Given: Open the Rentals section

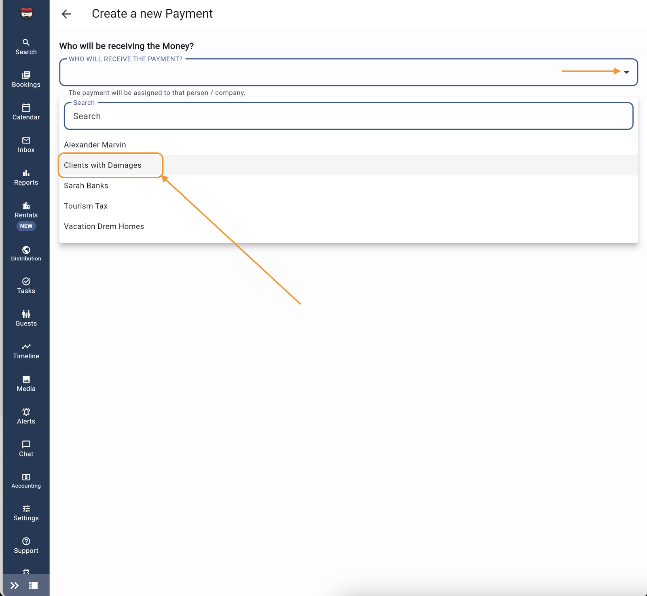Looking at the screenshot, I should click(x=26, y=210).
